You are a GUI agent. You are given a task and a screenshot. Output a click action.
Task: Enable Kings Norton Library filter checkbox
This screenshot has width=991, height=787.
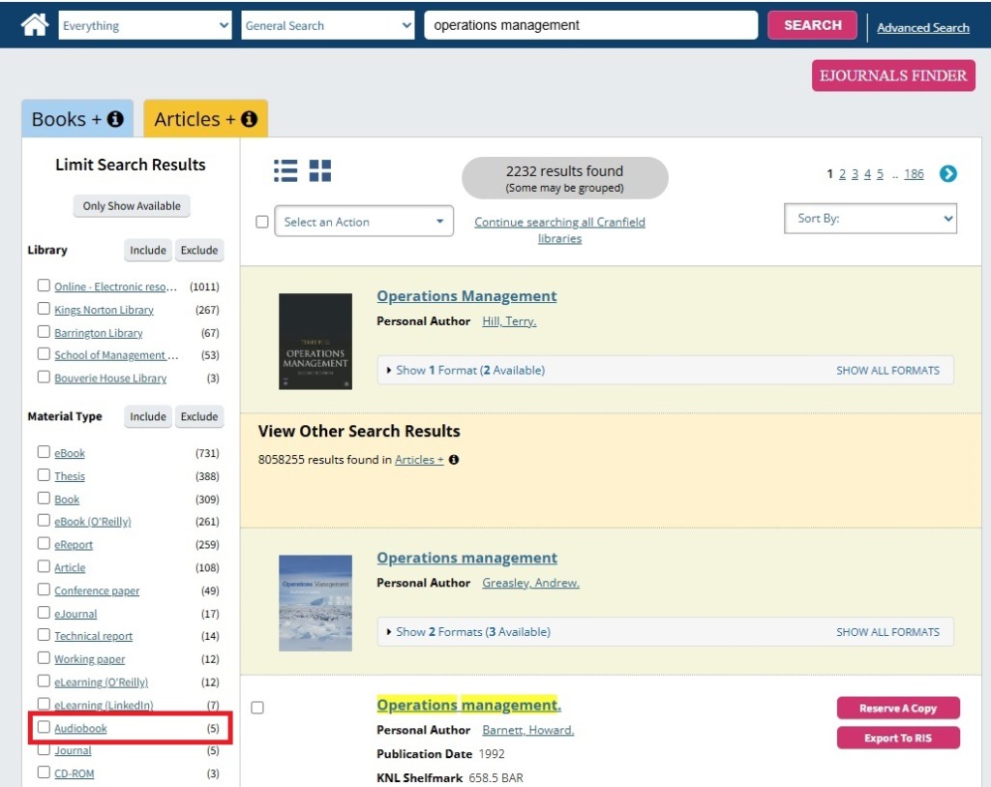(x=44, y=309)
